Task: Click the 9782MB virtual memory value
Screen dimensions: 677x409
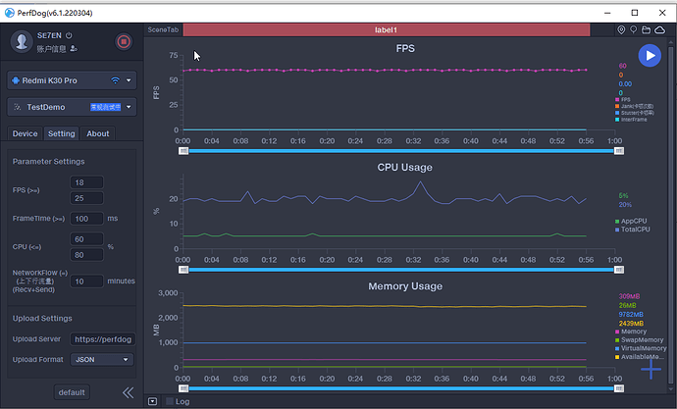Action: coord(631,314)
